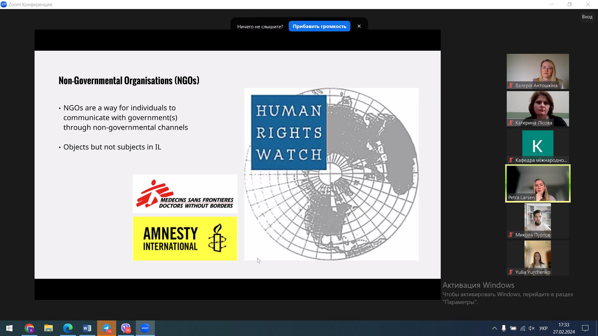598x336 pixels.
Task: Open Microsoft Edge from the taskbar
Action: (x=68, y=328)
